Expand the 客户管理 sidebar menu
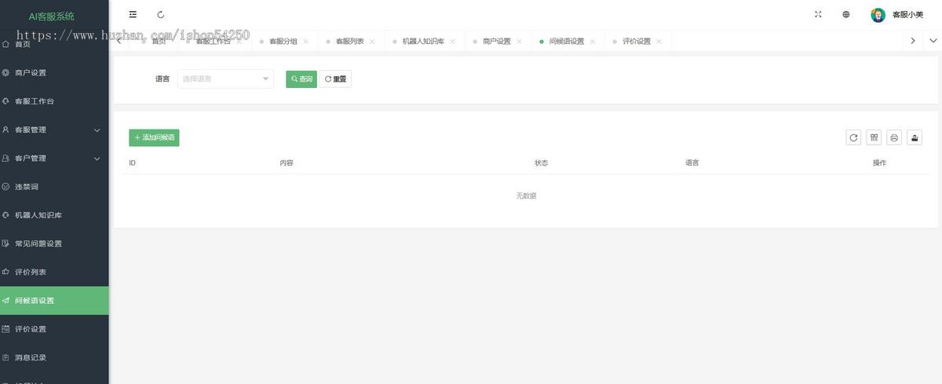 [54, 158]
